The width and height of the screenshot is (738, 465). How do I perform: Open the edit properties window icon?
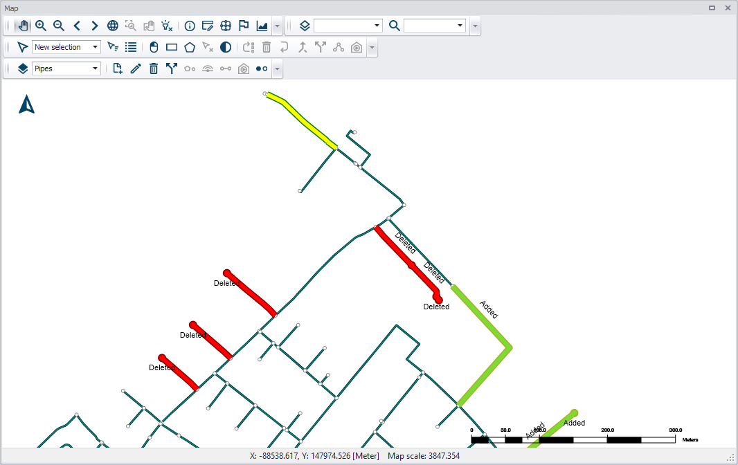click(x=208, y=26)
